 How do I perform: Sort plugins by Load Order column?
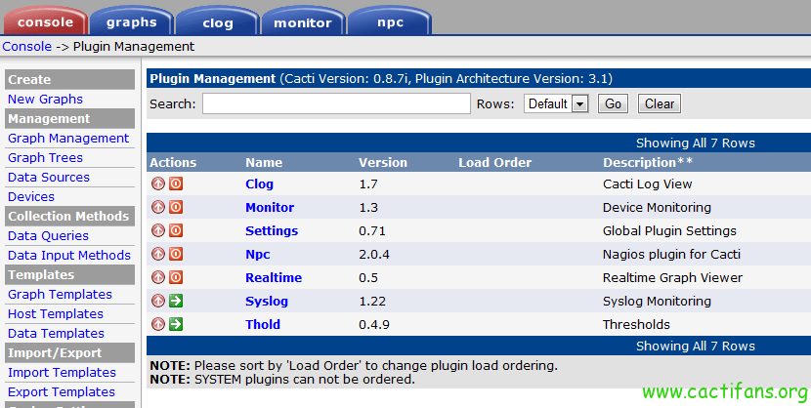tap(495, 163)
